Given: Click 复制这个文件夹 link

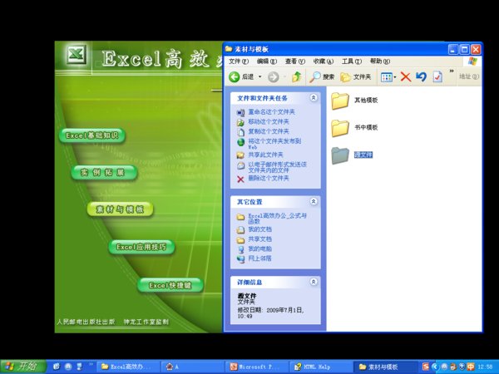Looking at the screenshot, I should [x=269, y=131].
